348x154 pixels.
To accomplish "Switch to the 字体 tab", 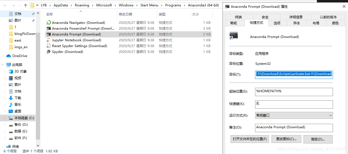I will [297, 23].
